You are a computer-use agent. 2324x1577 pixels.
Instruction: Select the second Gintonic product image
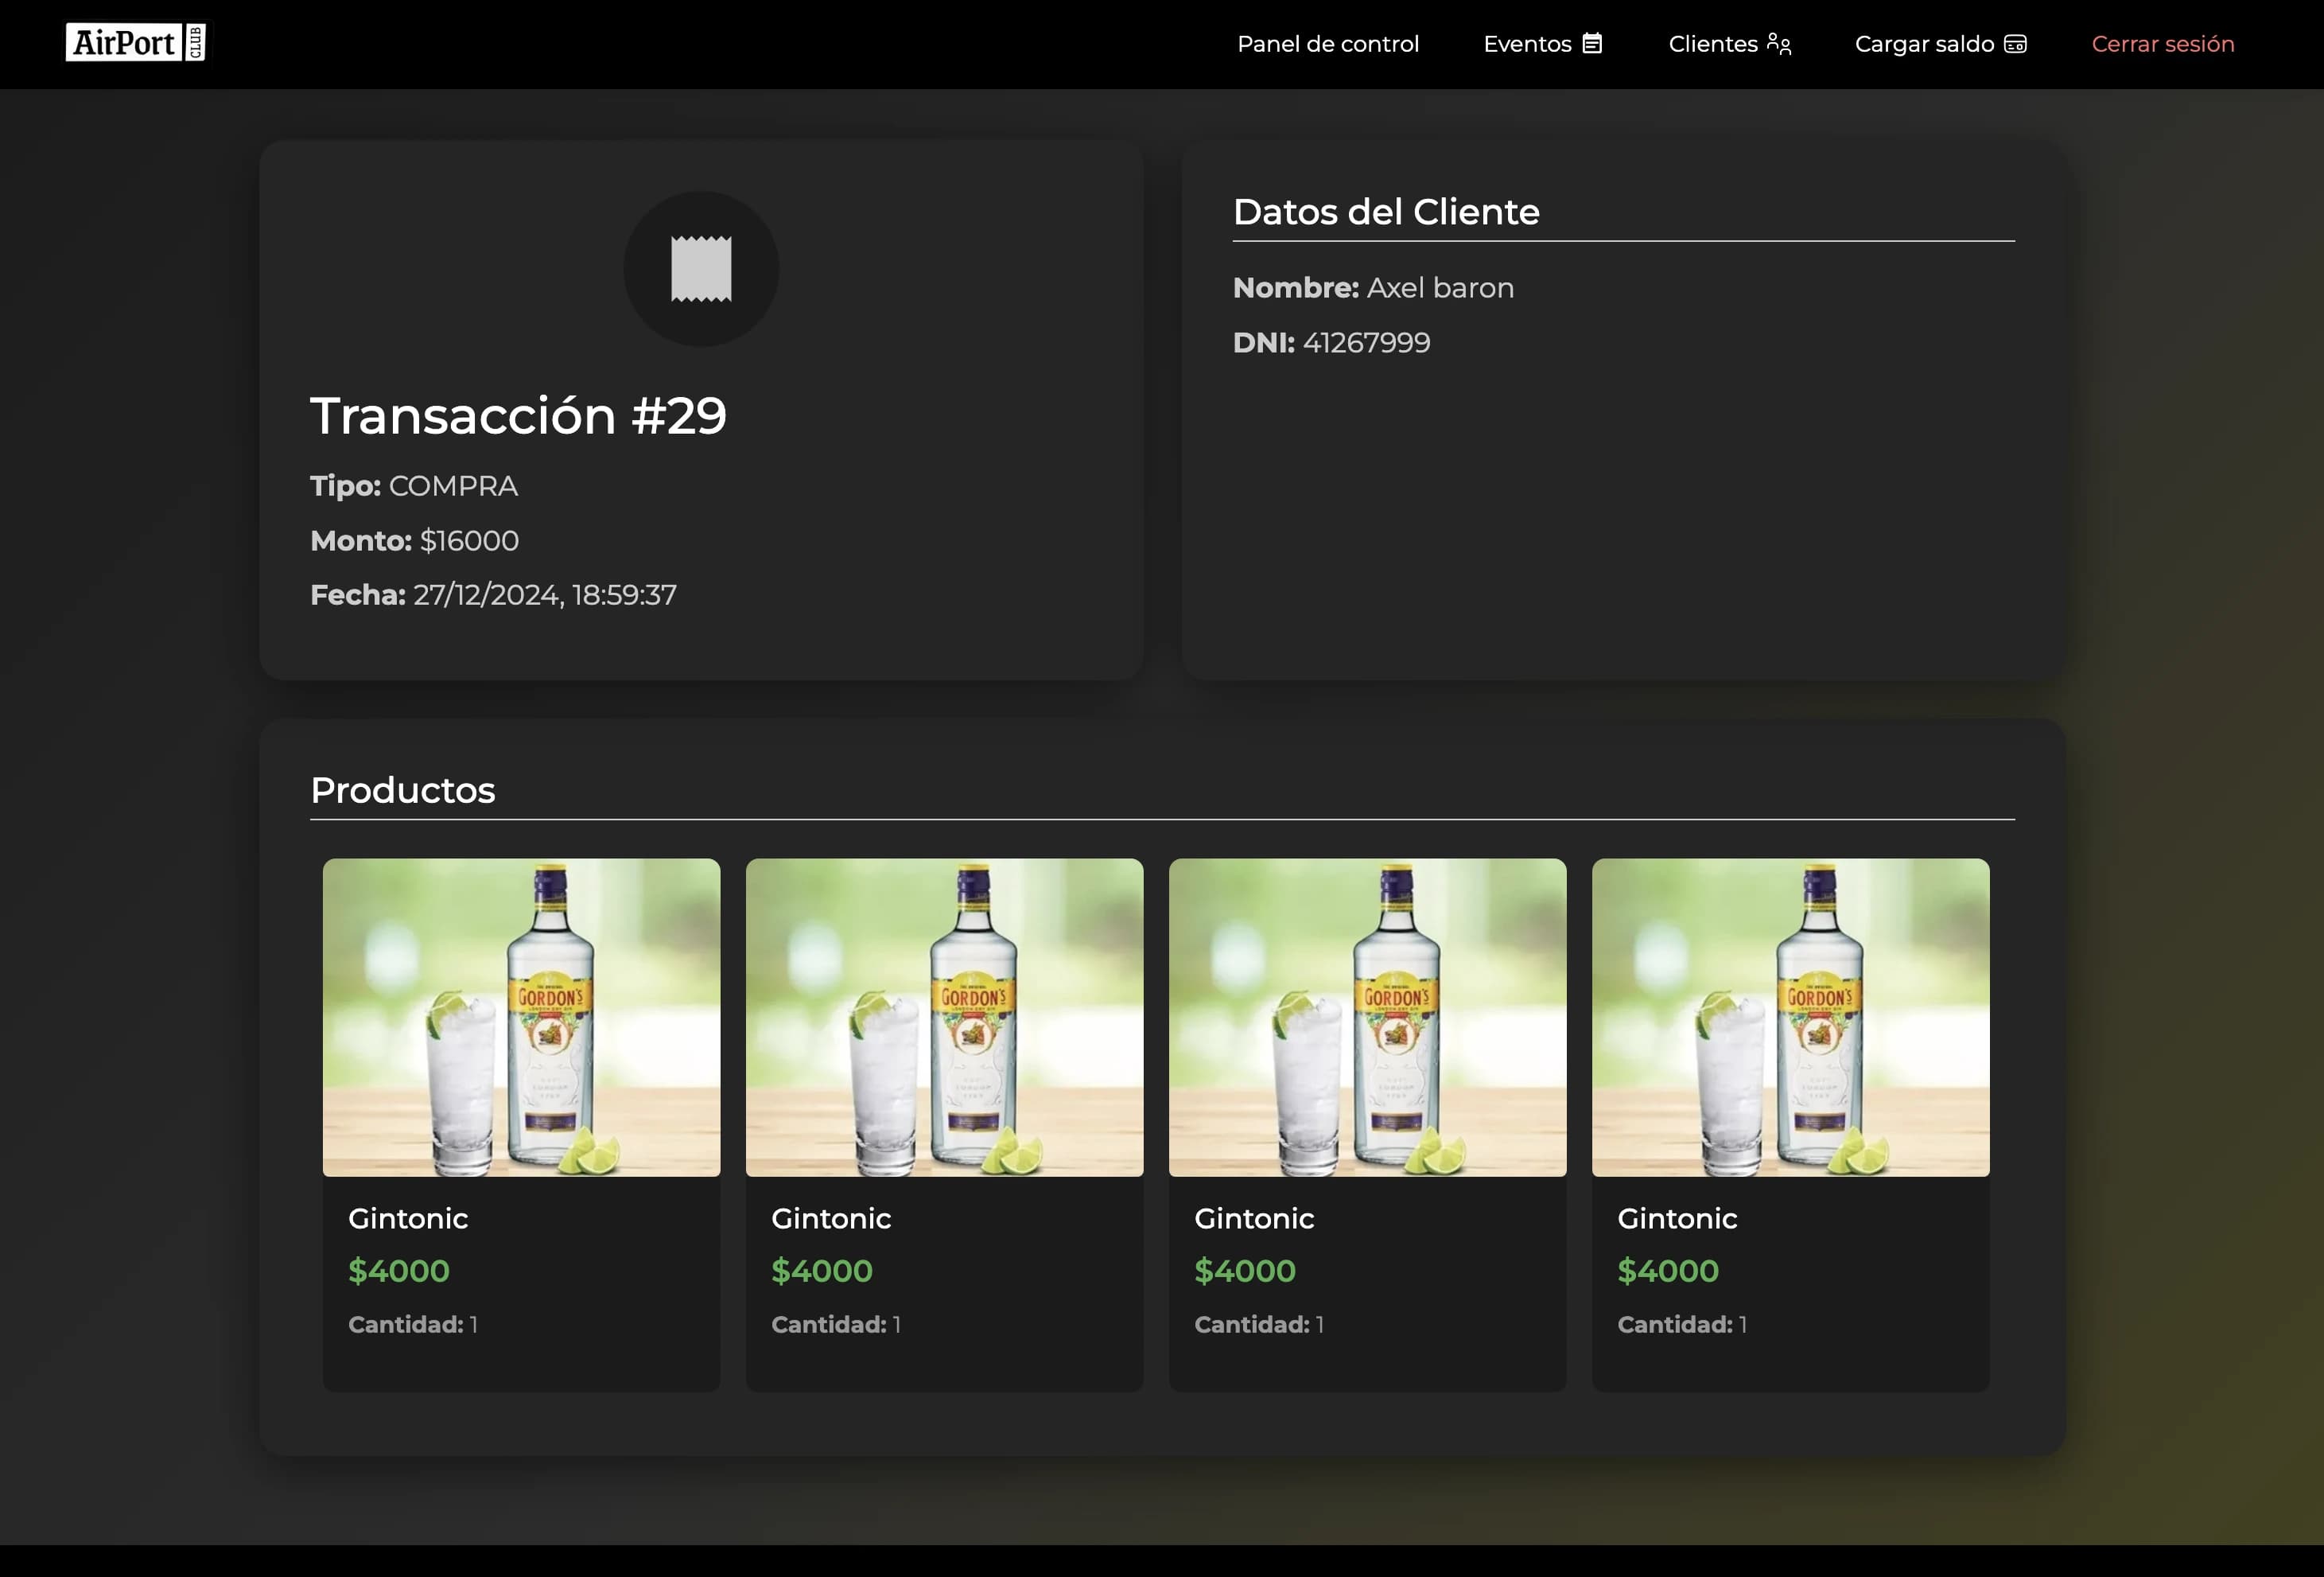(x=944, y=1018)
